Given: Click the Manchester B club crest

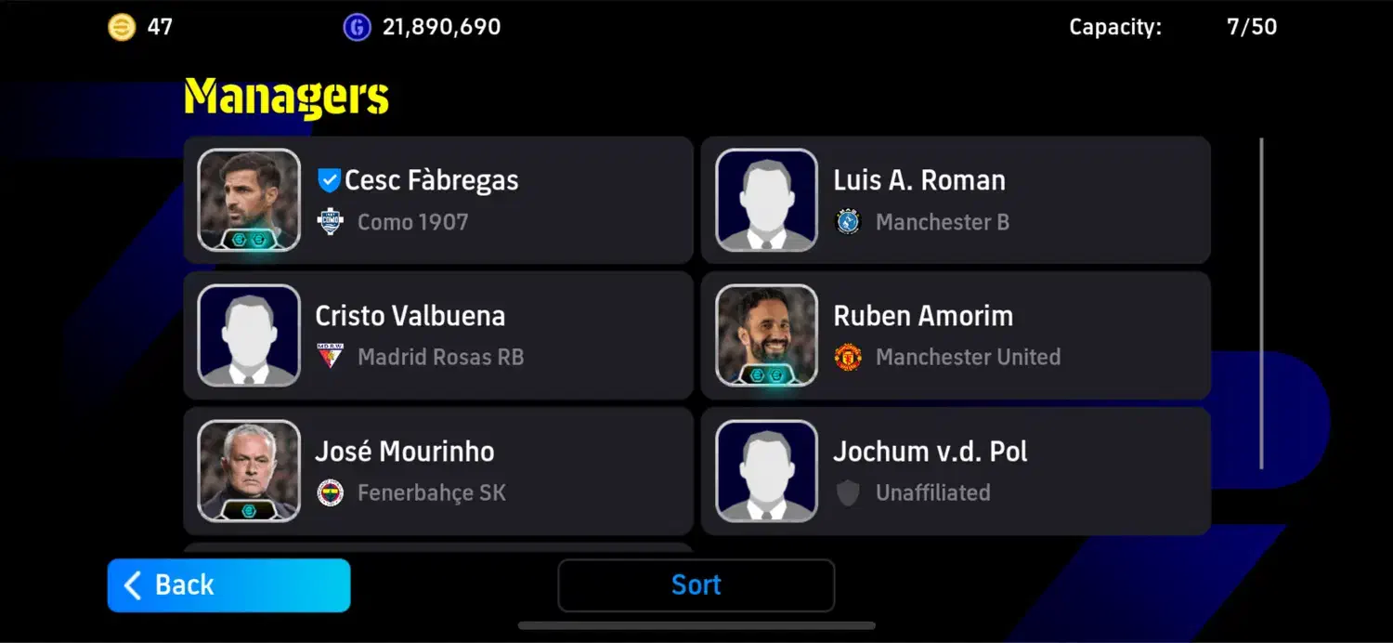Looking at the screenshot, I should (848, 222).
